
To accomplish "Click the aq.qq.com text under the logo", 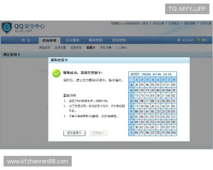I will point(23,31).
